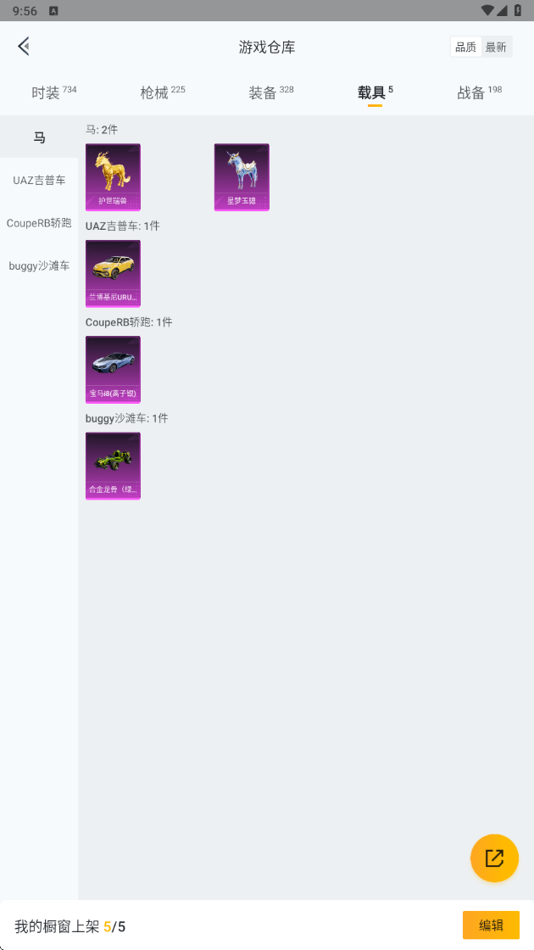This screenshot has width=534, height=950.
Task: Select the 载具 vehicles tab
Action: click(375, 92)
